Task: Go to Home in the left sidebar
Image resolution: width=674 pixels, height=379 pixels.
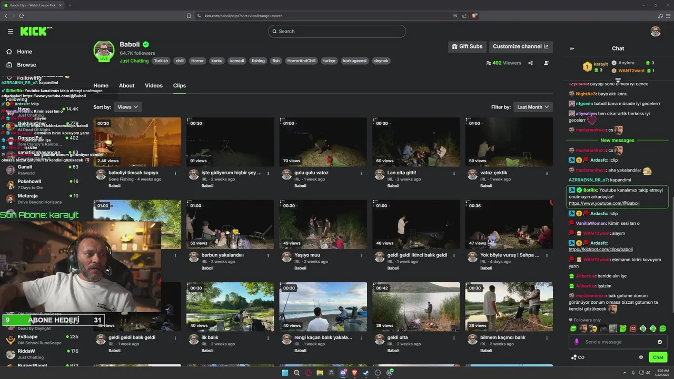Action: tap(20, 52)
